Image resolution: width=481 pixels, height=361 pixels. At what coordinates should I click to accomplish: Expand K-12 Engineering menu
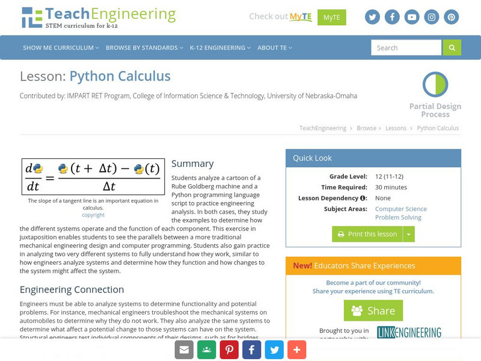[x=220, y=48]
